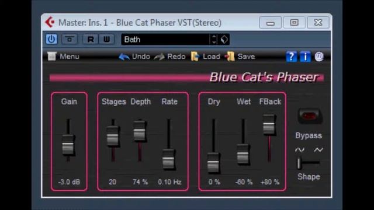374x210 pixels.
Task: Toggle the plugin power activate button
Action: (x=51, y=39)
